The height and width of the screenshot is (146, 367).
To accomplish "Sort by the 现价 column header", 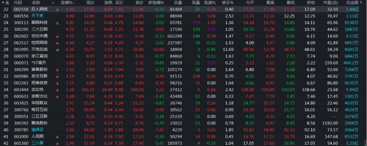I will coord(91,3).
